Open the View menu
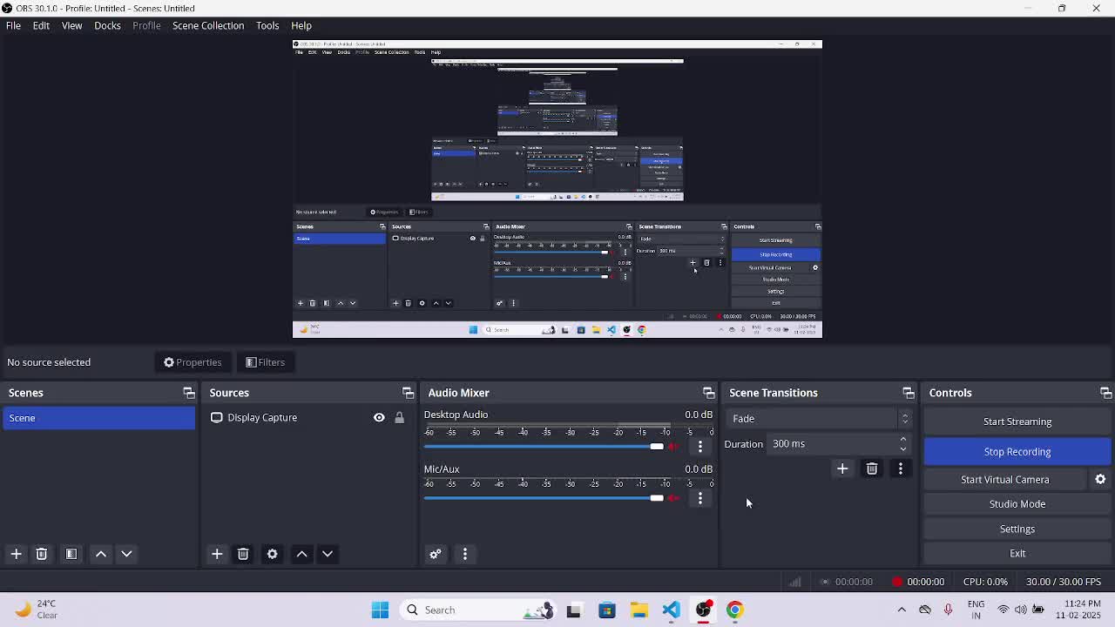The height and width of the screenshot is (627, 1115). [x=71, y=25]
